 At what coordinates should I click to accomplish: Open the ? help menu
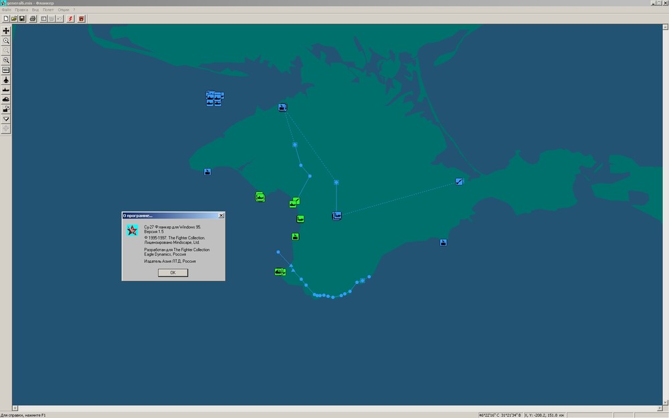click(74, 9)
